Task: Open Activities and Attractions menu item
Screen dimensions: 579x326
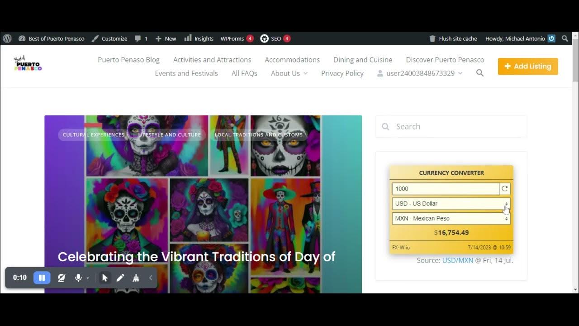Action: click(x=212, y=60)
